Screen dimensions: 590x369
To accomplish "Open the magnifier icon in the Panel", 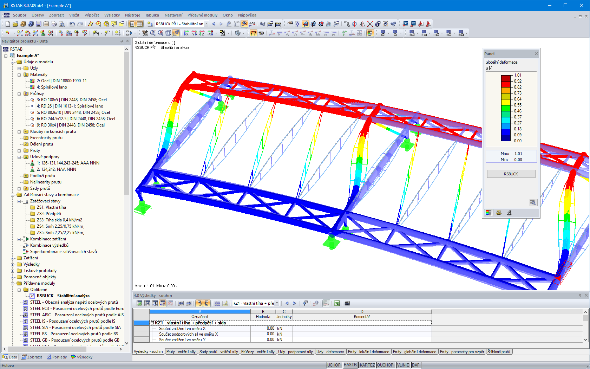I will click(x=533, y=202).
